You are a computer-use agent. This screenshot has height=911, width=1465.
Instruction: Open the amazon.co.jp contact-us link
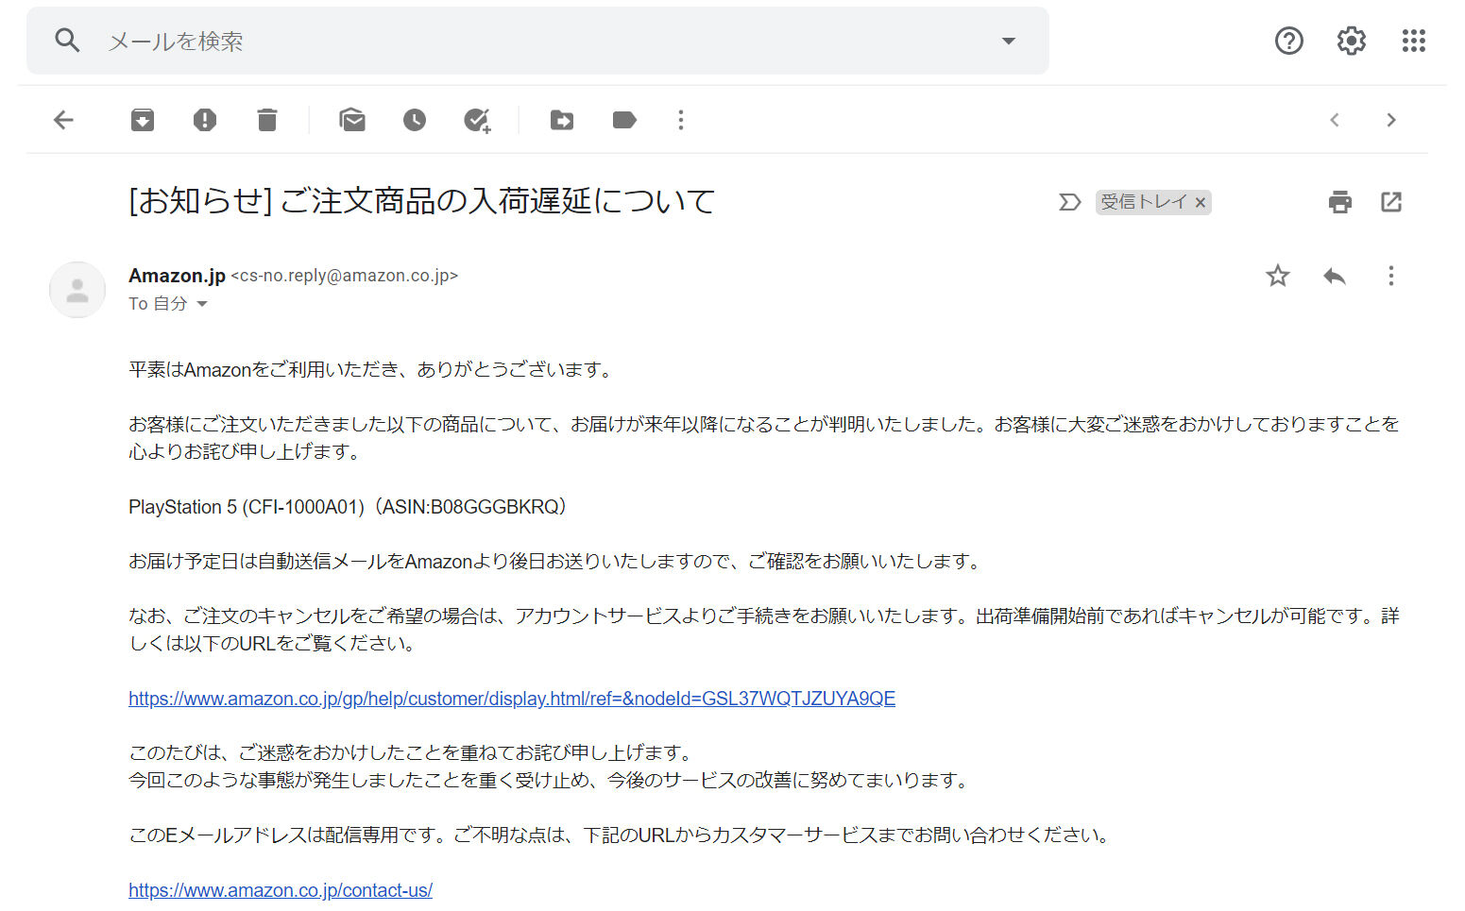point(281,890)
